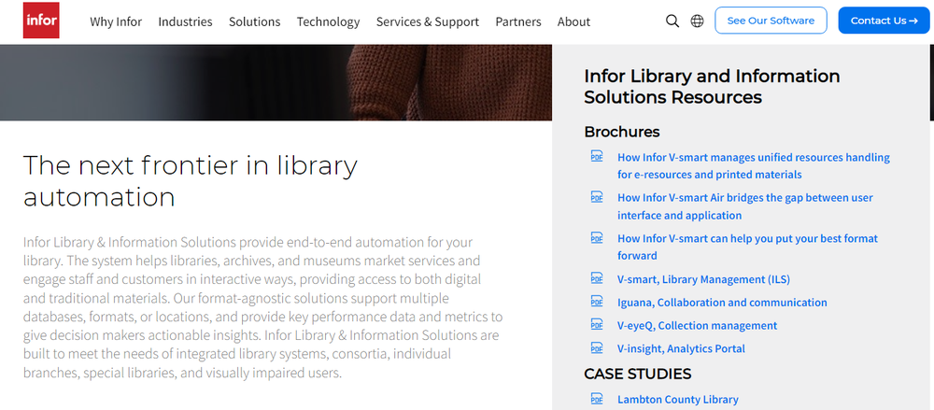
Task: Open the Industries menu
Action: (x=185, y=22)
